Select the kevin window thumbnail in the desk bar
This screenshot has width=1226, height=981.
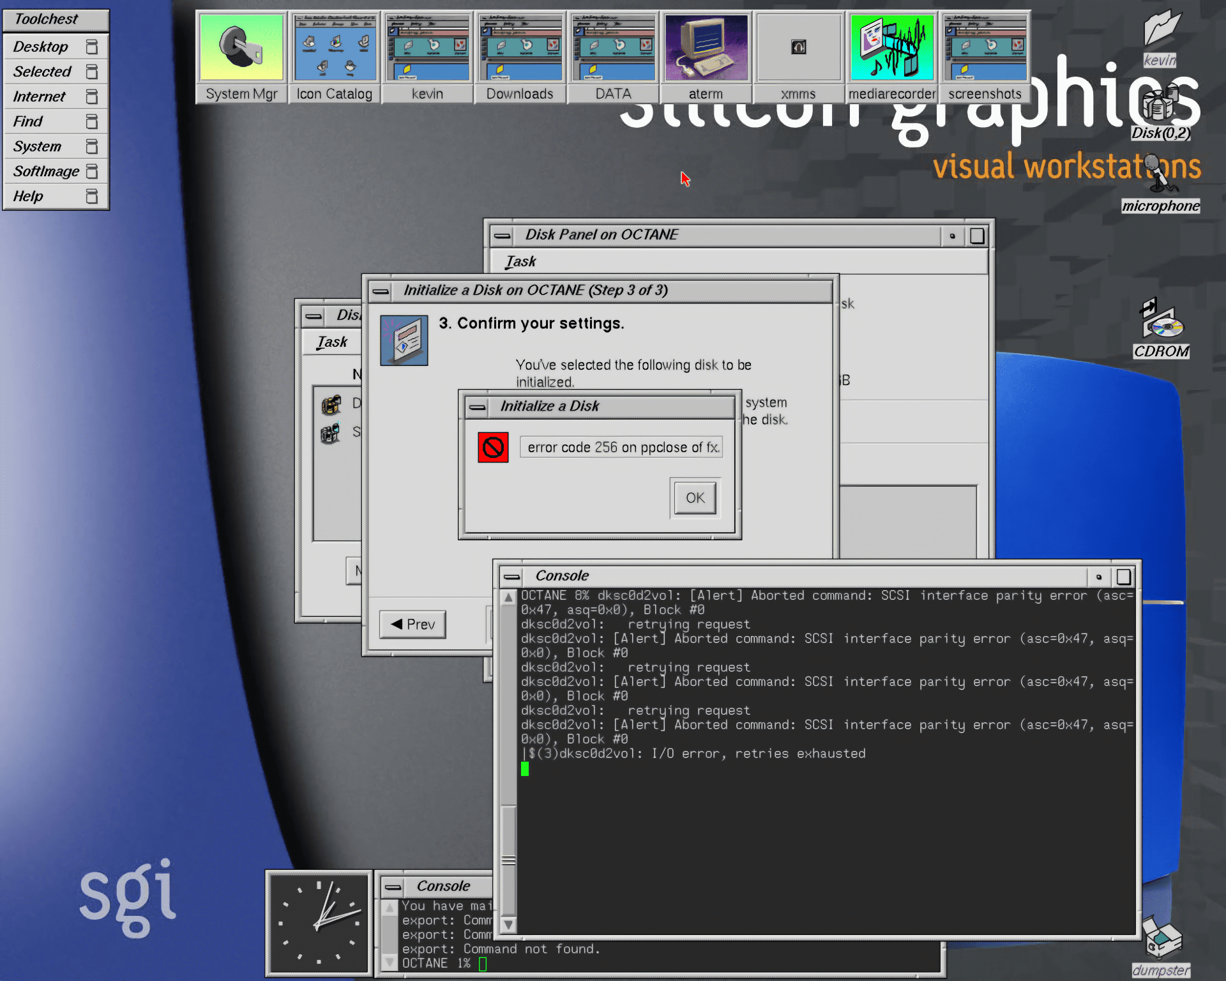(x=427, y=57)
